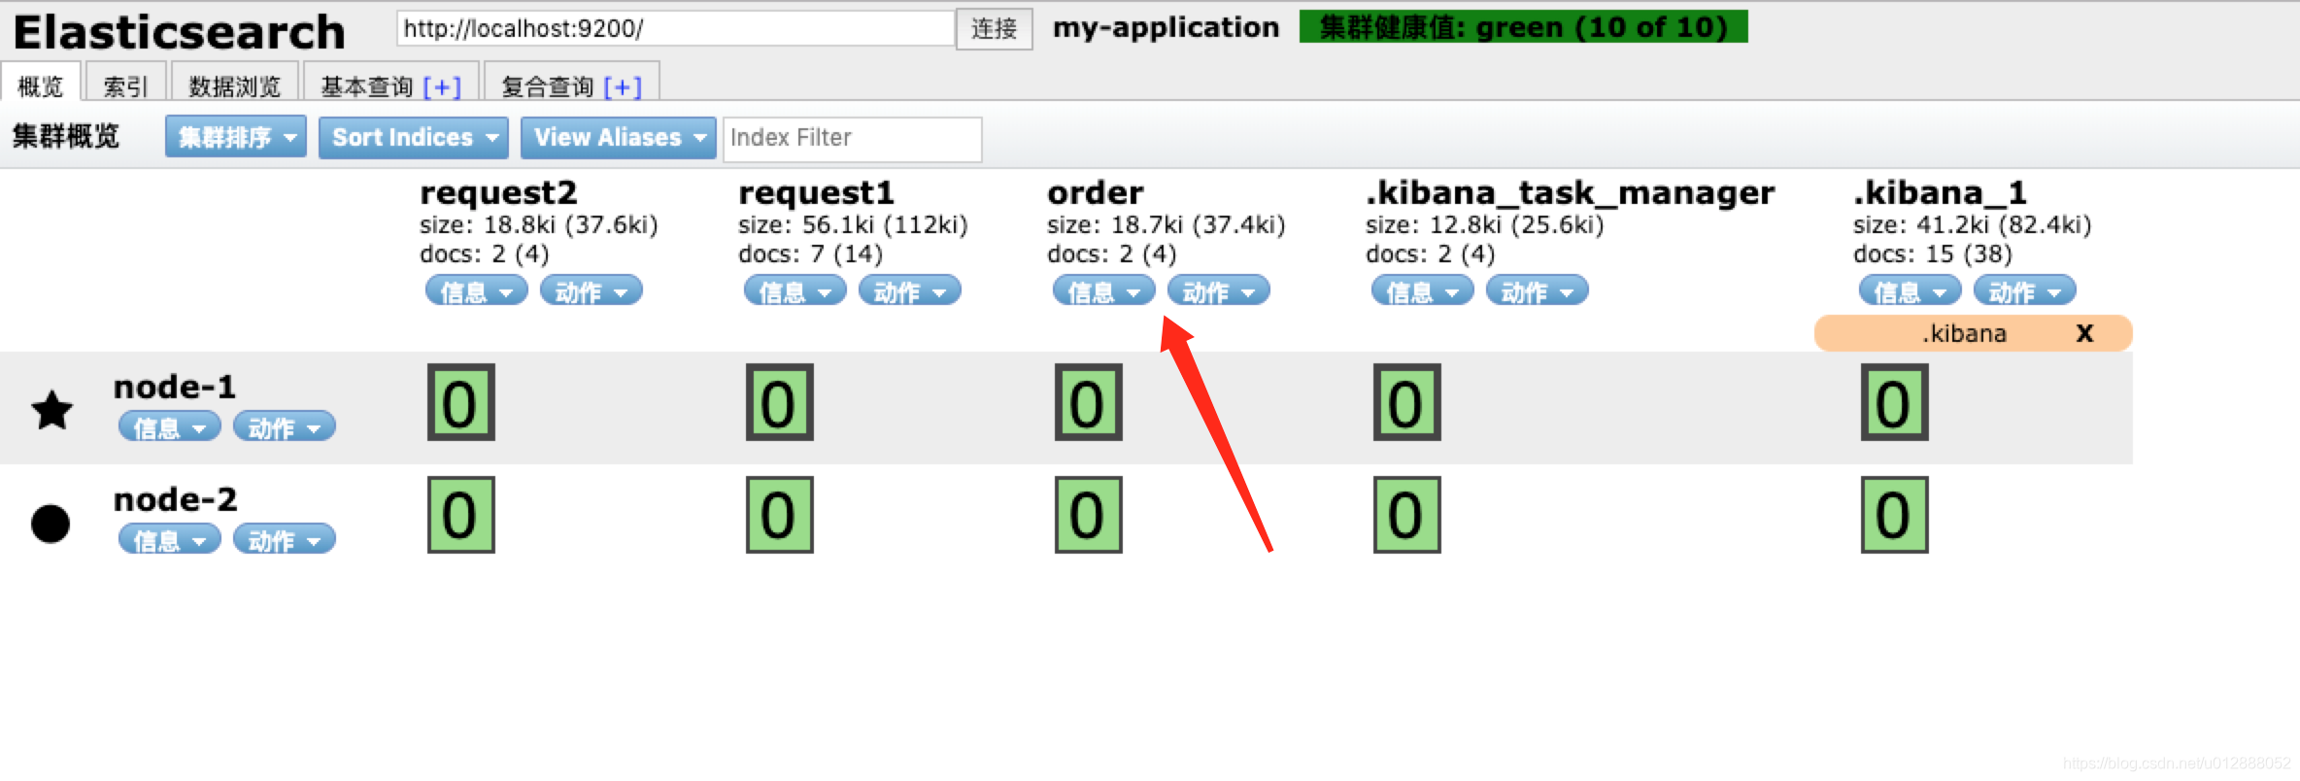Click the circle icon beside node-2
2300x781 pixels.
tap(51, 524)
